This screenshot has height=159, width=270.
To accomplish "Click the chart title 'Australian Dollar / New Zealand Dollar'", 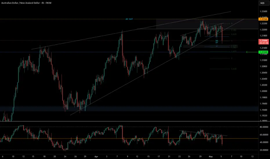I will (x=21, y=3).
